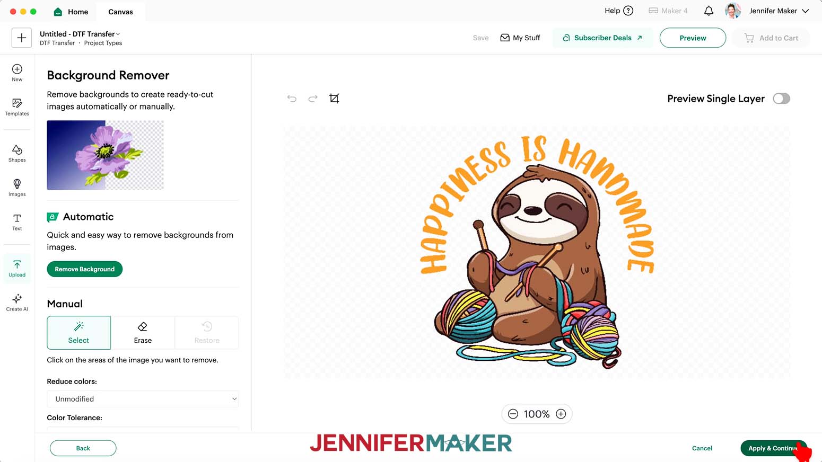Click the Remove Background button
822x462 pixels.
point(85,269)
